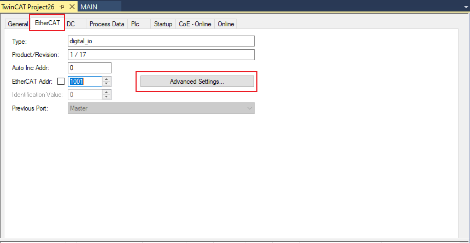Close the TwinCAT Project26 tab

tap(72, 6)
